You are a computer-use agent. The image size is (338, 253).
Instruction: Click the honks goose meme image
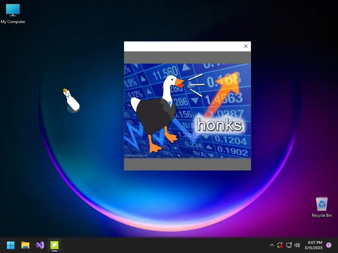click(x=187, y=111)
